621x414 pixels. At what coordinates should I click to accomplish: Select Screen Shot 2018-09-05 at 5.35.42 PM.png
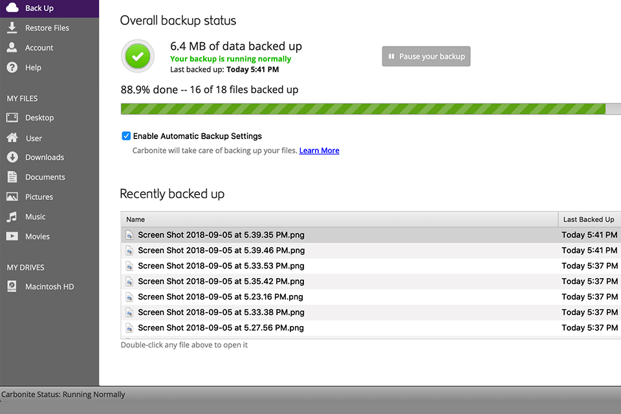pyautogui.click(x=371, y=281)
